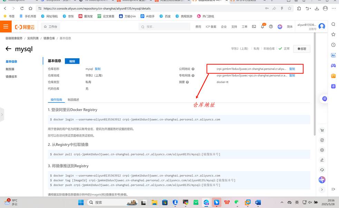Click the blue 编辑 button

(72, 61)
